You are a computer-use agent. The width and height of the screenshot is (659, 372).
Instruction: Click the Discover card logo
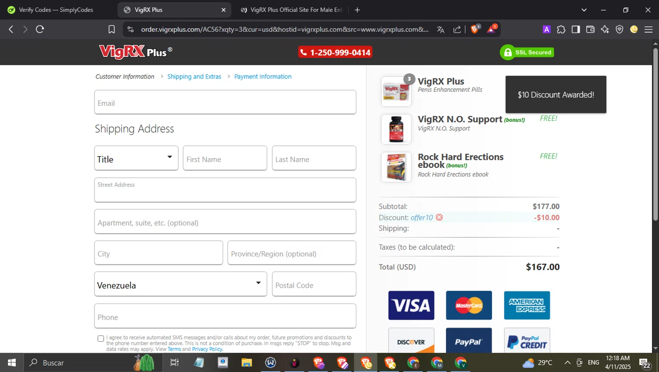click(411, 340)
